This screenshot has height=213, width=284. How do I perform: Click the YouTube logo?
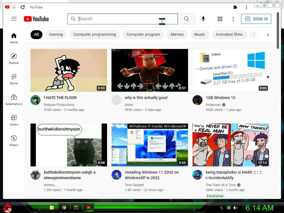(x=36, y=19)
